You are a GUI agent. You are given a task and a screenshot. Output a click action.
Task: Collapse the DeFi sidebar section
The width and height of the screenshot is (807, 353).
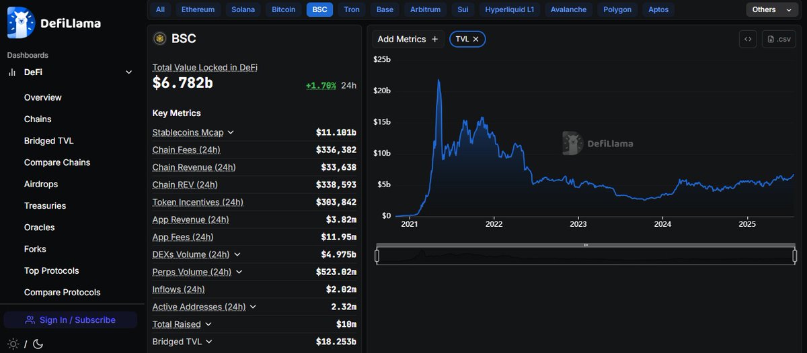(x=129, y=72)
